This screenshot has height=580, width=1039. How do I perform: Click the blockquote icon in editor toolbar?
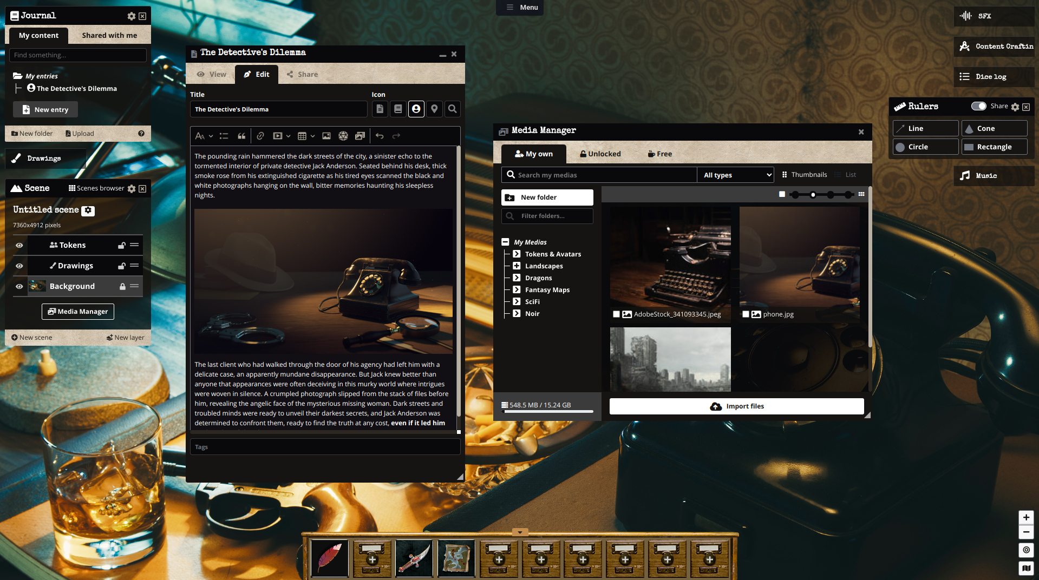click(241, 136)
